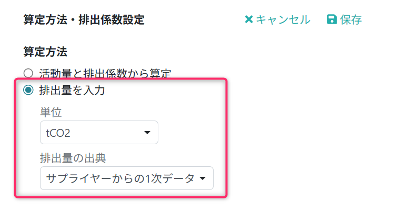
Task: Click the 単位 field label
Action: click(x=51, y=112)
